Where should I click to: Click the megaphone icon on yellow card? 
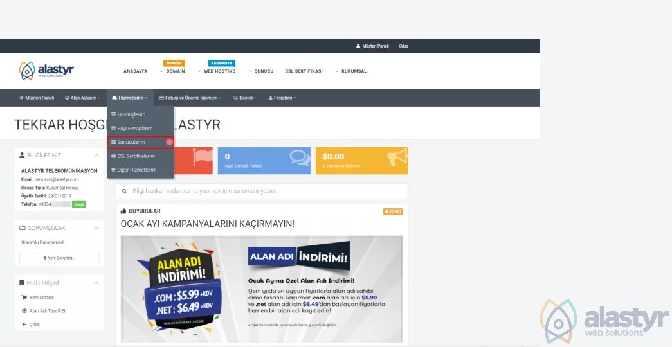[x=397, y=157]
